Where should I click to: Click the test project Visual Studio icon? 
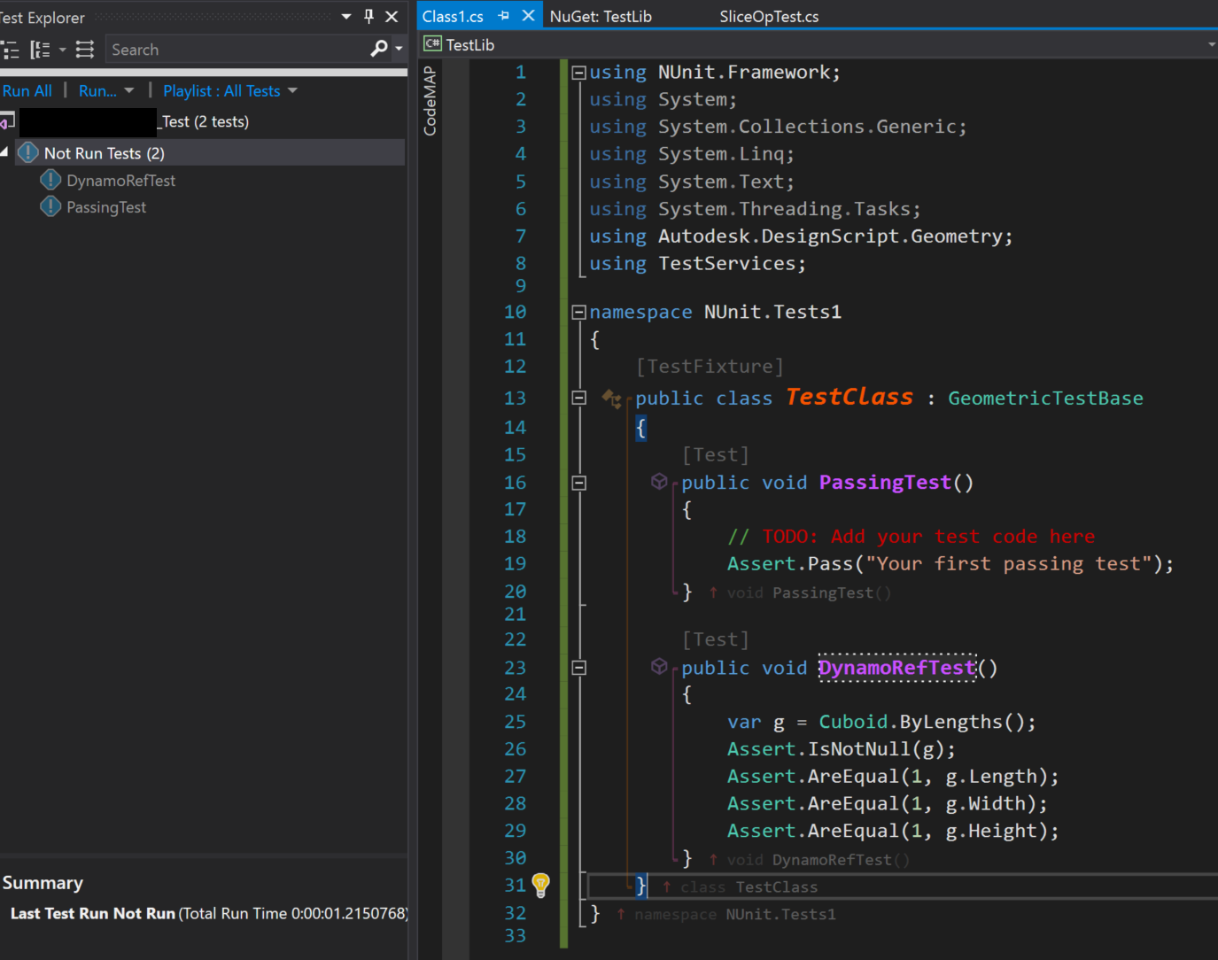7,121
